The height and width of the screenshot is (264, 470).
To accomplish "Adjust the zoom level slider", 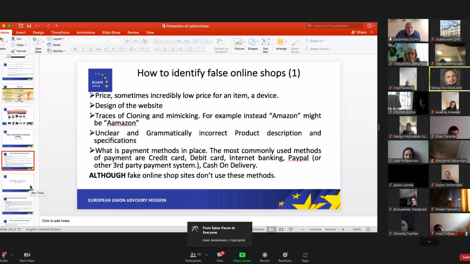I will coord(323,229).
